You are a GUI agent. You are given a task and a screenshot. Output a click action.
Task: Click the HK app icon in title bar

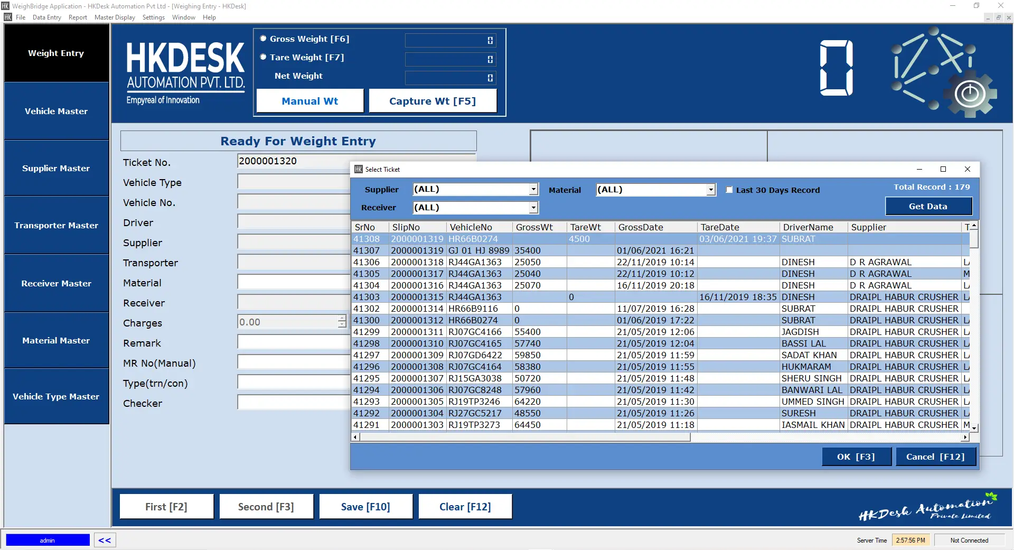click(5, 6)
